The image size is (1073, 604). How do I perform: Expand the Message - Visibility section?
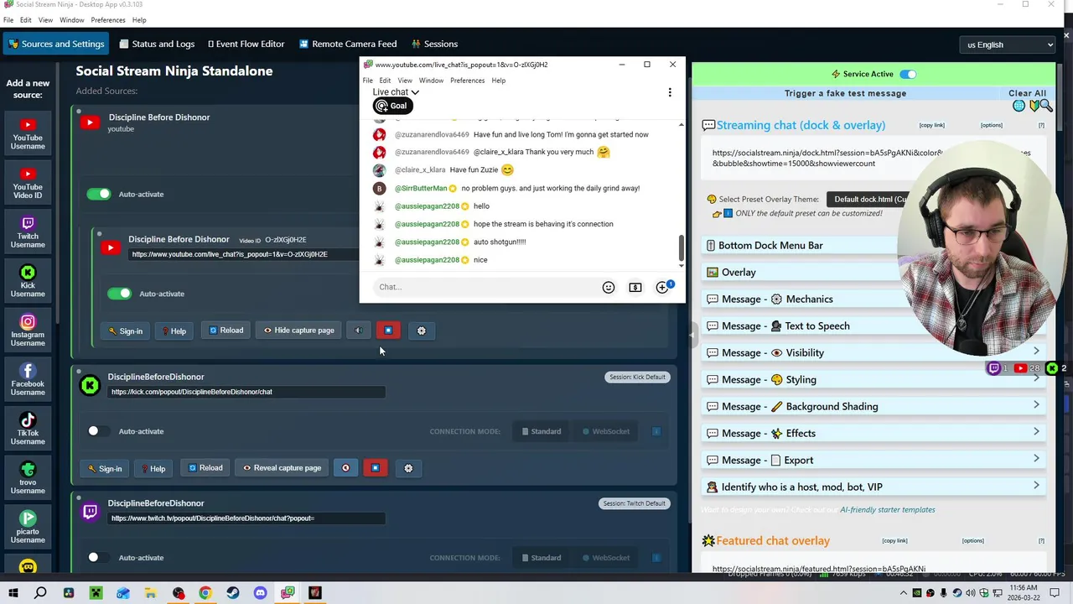(872, 352)
